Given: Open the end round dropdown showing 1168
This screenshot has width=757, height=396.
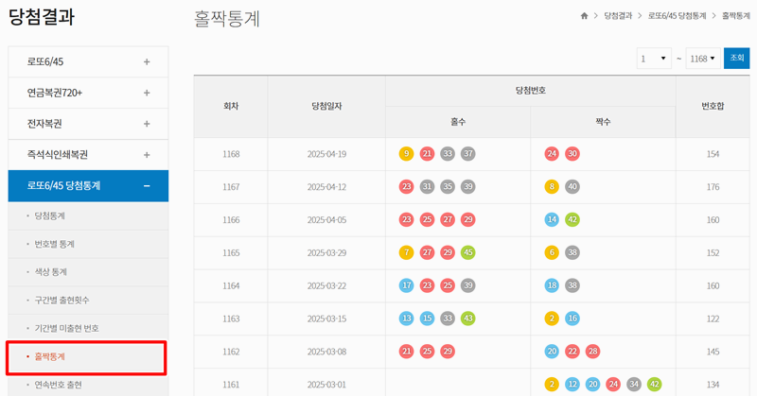Looking at the screenshot, I should (x=703, y=59).
